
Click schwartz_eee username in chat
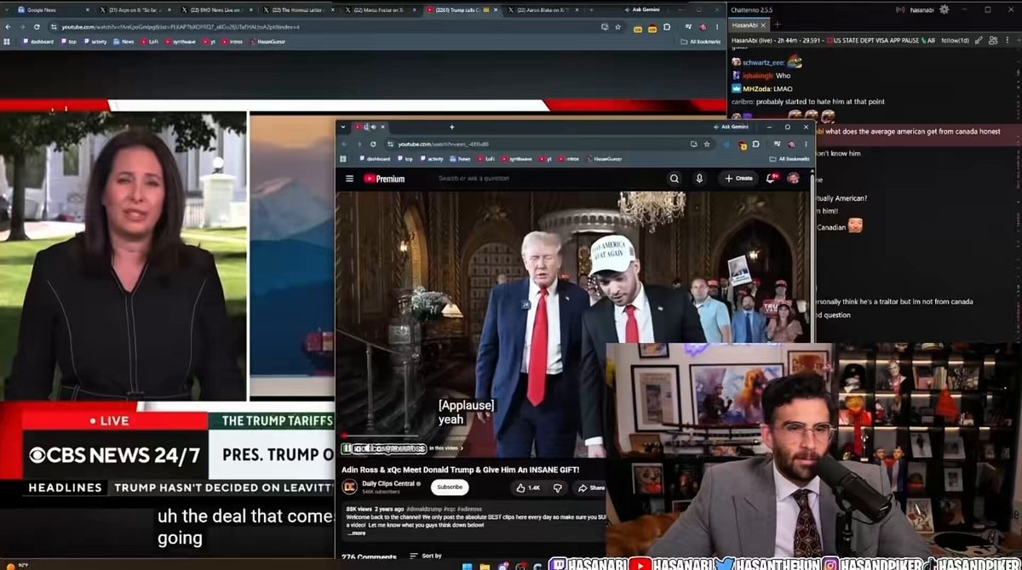[764, 62]
